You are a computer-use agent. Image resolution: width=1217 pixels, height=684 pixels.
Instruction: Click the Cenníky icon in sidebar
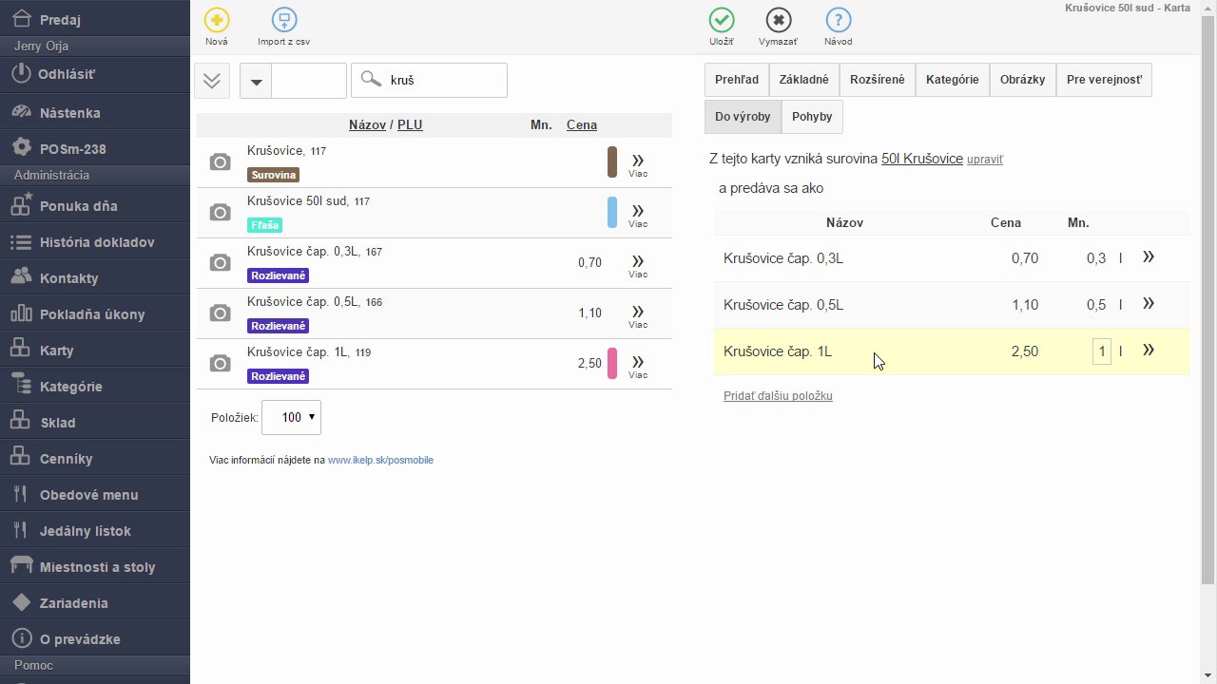[x=21, y=458]
